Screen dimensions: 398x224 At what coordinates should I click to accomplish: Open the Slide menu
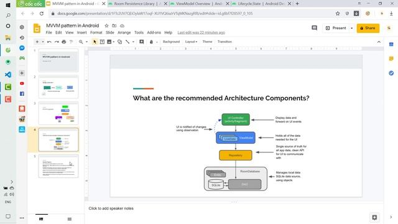[110, 32]
